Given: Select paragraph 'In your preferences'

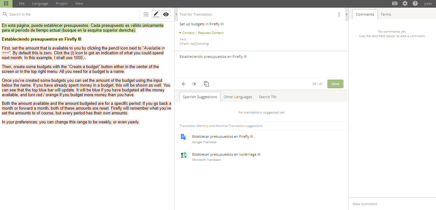Looking at the screenshot, I should (x=71, y=122).
